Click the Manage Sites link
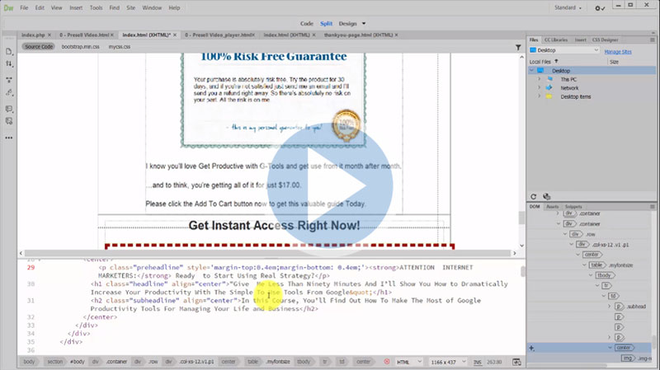The width and height of the screenshot is (660, 370). (x=618, y=51)
